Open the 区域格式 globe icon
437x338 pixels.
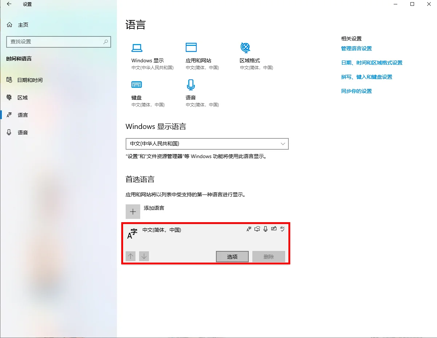coord(245,48)
